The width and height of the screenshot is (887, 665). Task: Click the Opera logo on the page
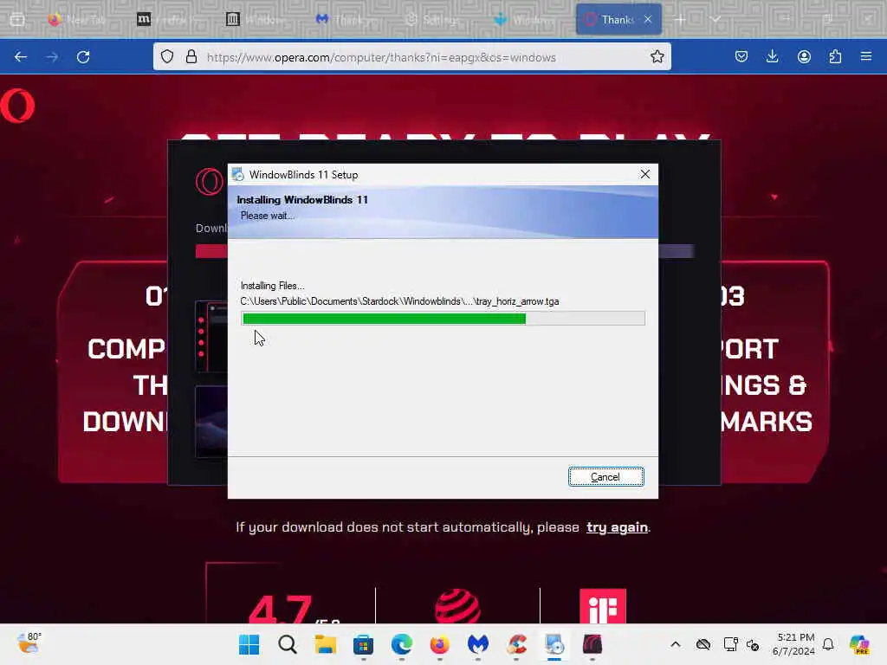pos(17,106)
